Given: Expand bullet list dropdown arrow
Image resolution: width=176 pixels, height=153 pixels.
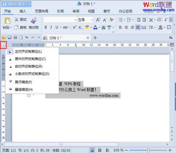Looking at the screenshot, I should coord(124,20).
